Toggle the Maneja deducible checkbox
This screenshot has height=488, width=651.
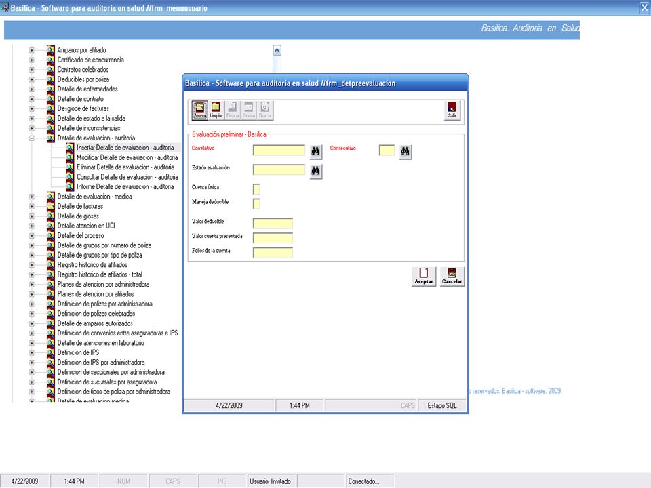click(x=256, y=204)
